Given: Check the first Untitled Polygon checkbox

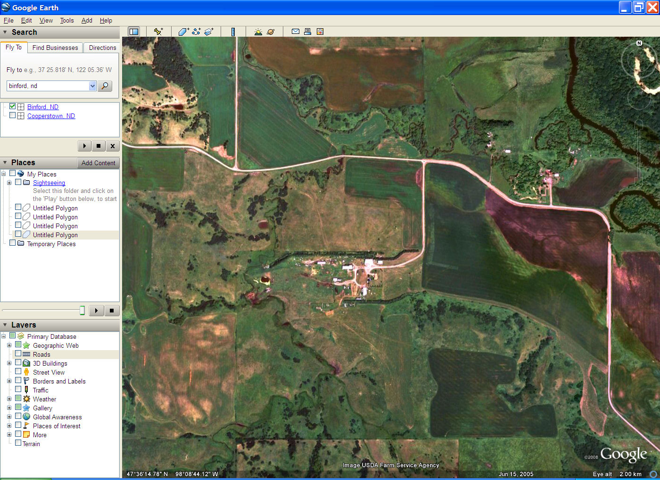Looking at the screenshot, I should coord(18,208).
